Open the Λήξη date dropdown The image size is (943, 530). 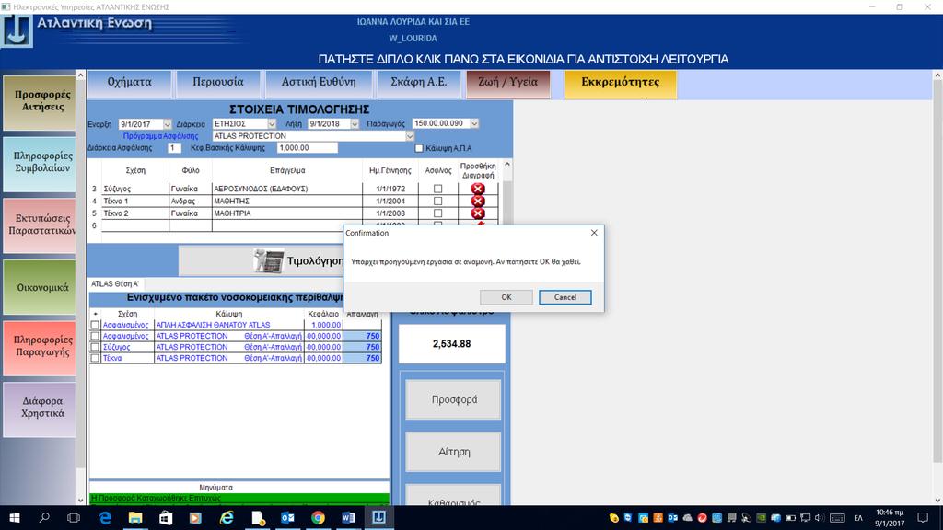[x=355, y=124]
